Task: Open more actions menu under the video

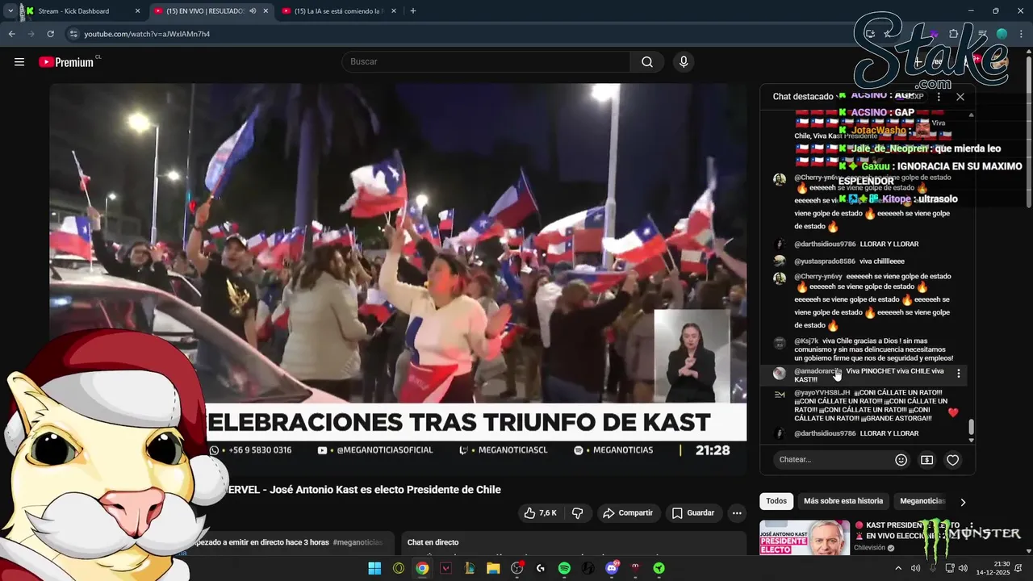Action: coord(736,513)
